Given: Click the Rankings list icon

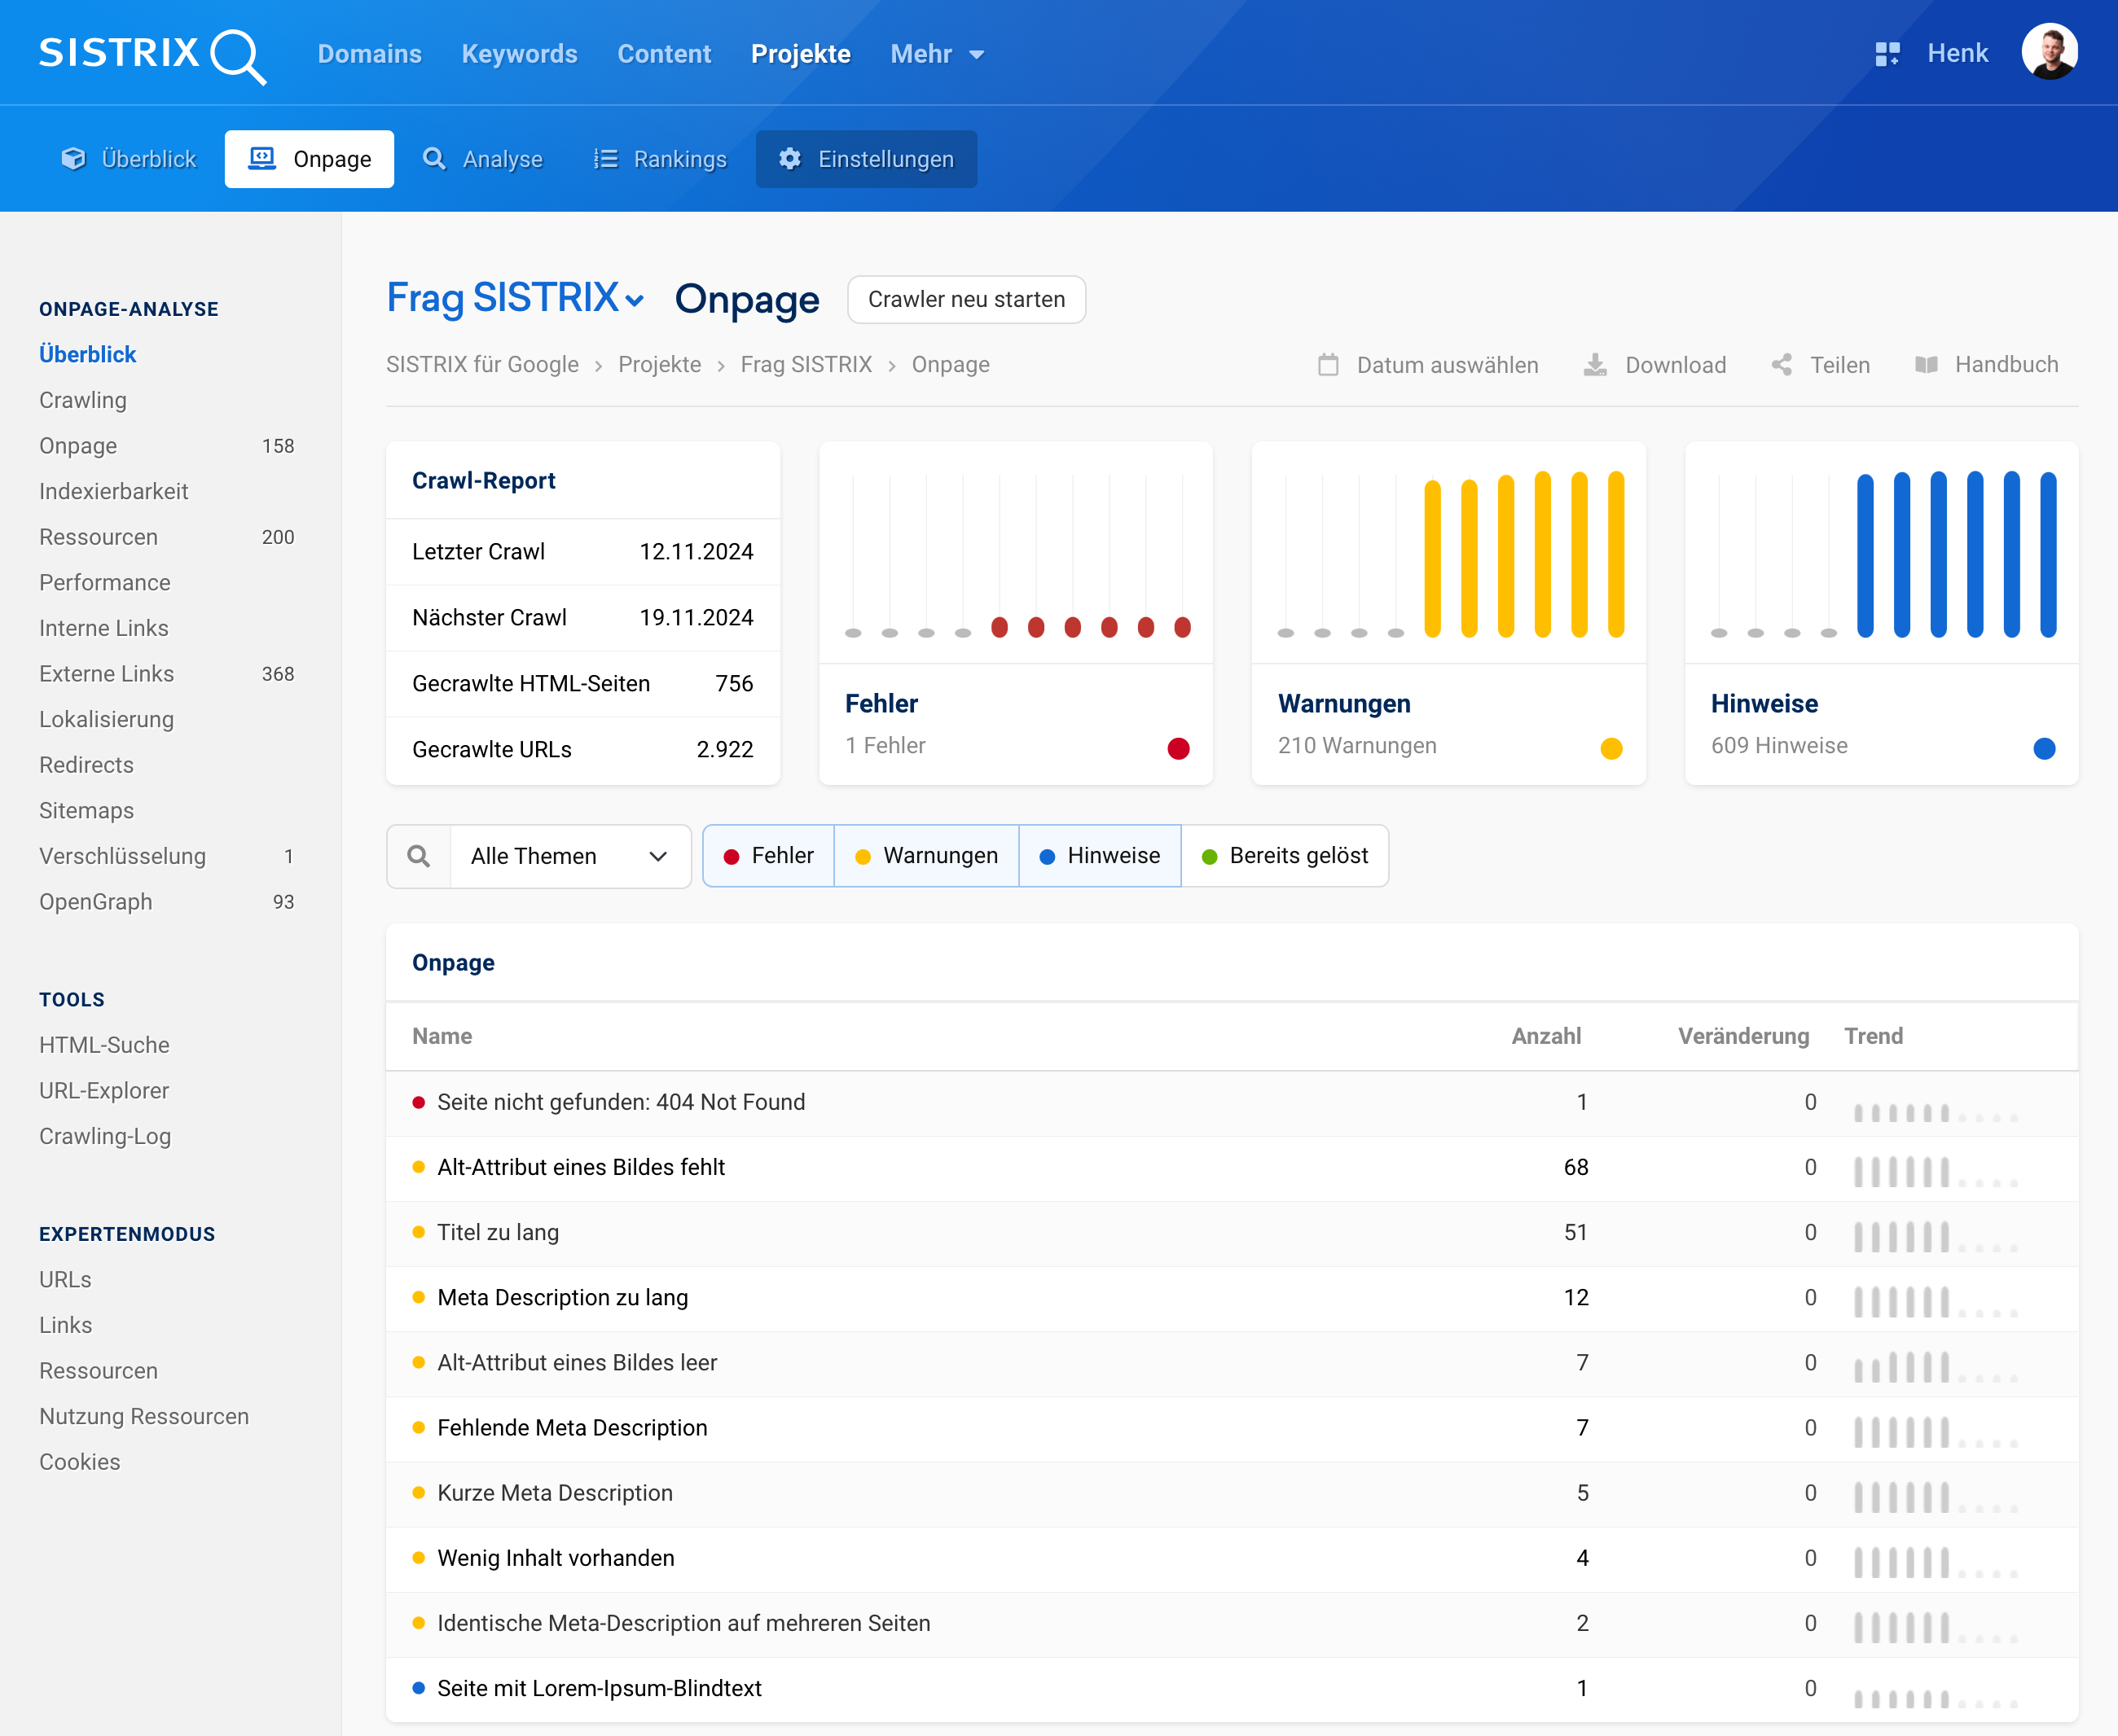Looking at the screenshot, I should click(x=605, y=159).
